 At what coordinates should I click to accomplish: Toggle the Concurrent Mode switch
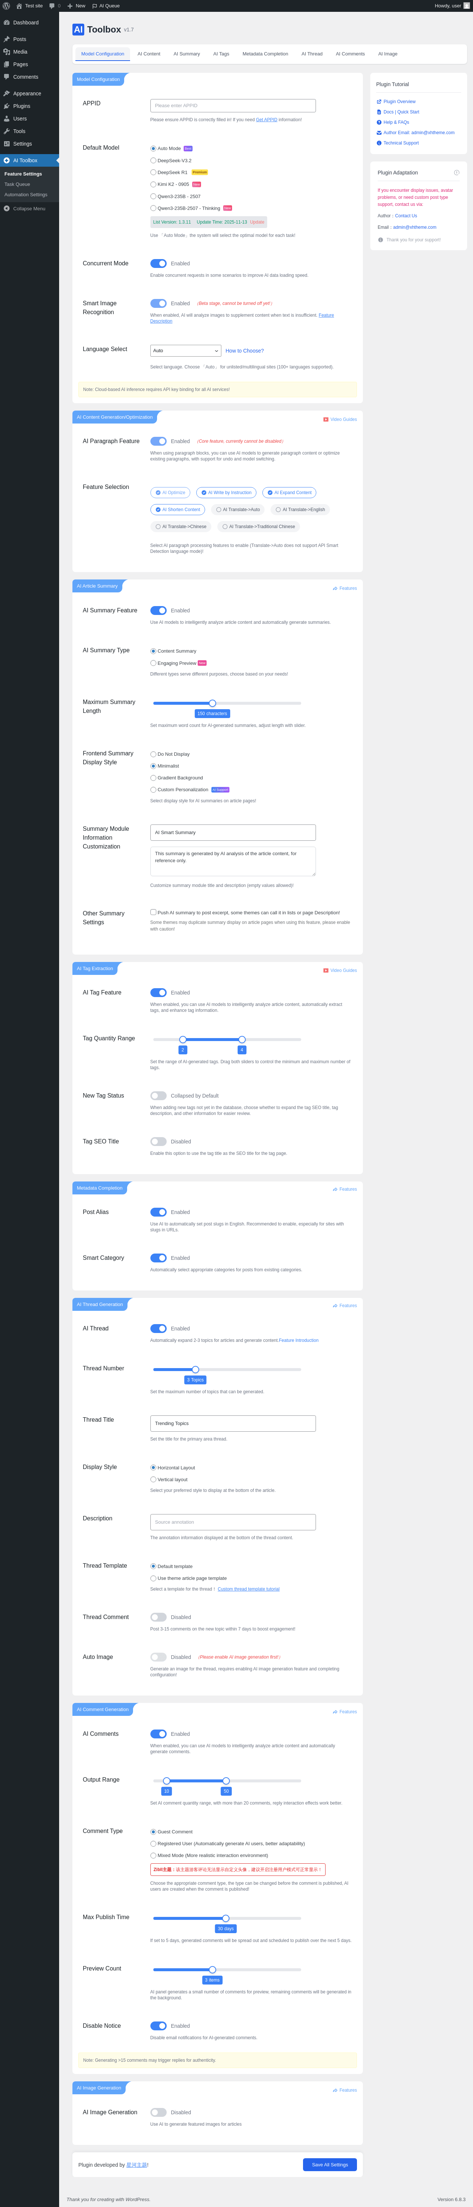pos(159,264)
